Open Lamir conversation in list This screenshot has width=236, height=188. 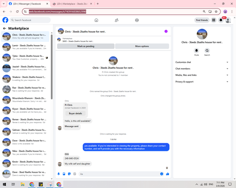pos(25,47)
